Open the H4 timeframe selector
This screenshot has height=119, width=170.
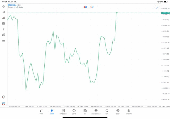click(3, 41)
